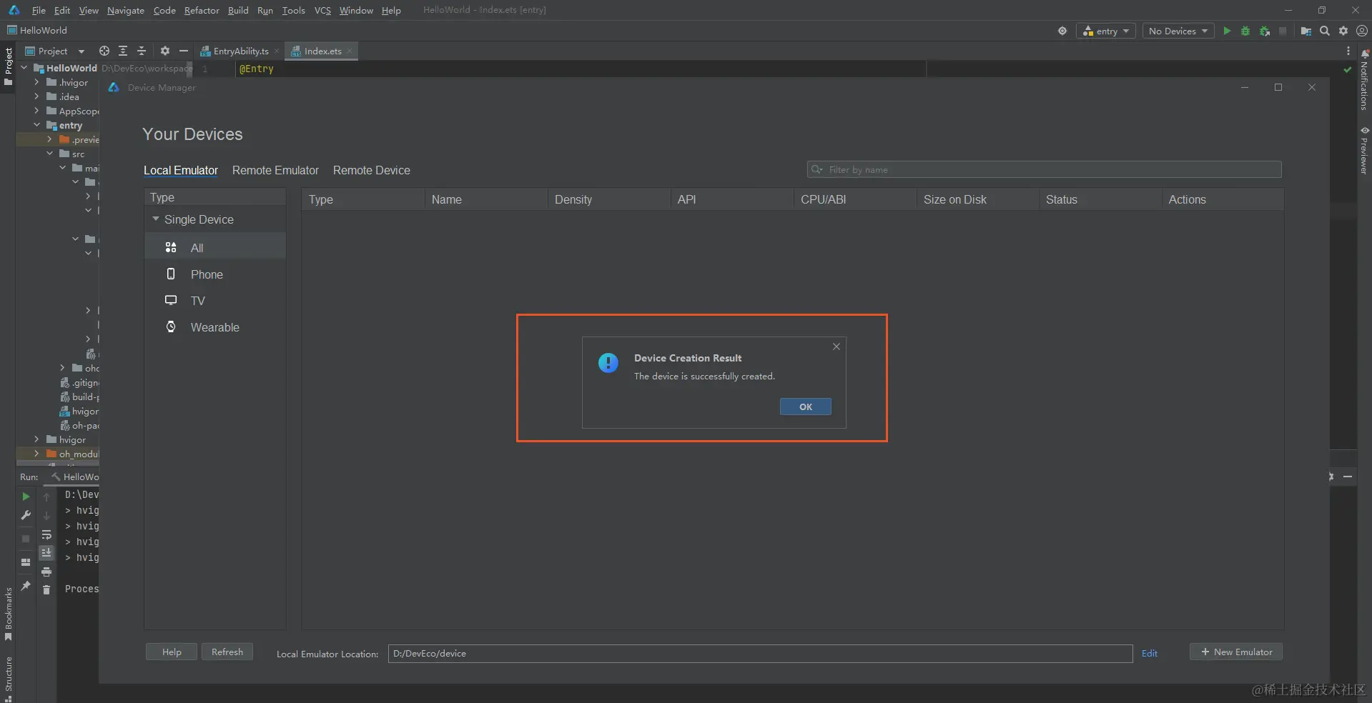Screen dimensions: 1372x703
Task: Click New Emulator button
Action: tap(1236, 652)
